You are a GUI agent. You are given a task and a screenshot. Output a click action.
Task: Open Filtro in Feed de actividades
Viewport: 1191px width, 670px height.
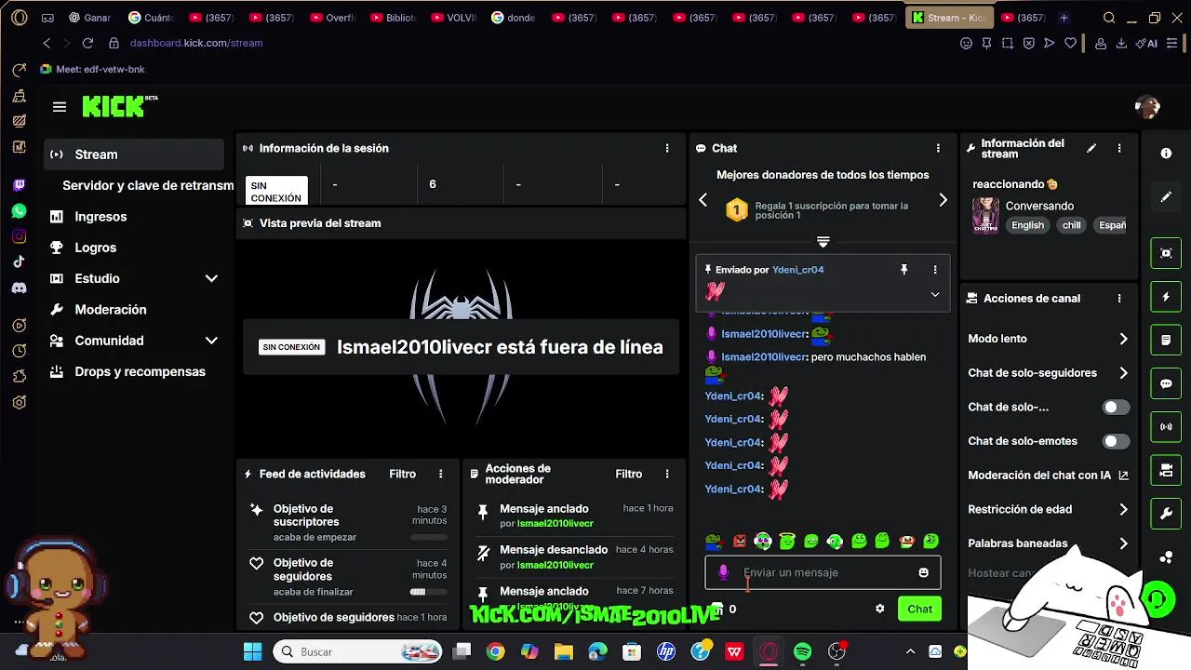pos(403,474)
